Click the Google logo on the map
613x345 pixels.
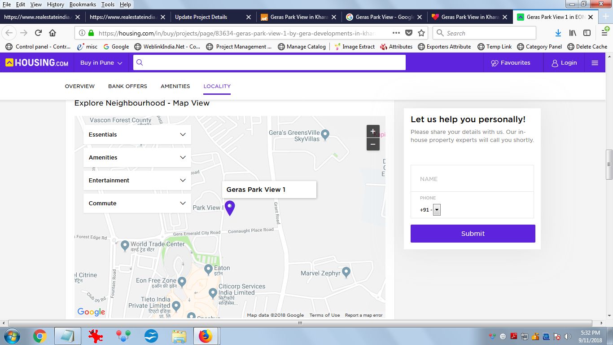[91, 312]
